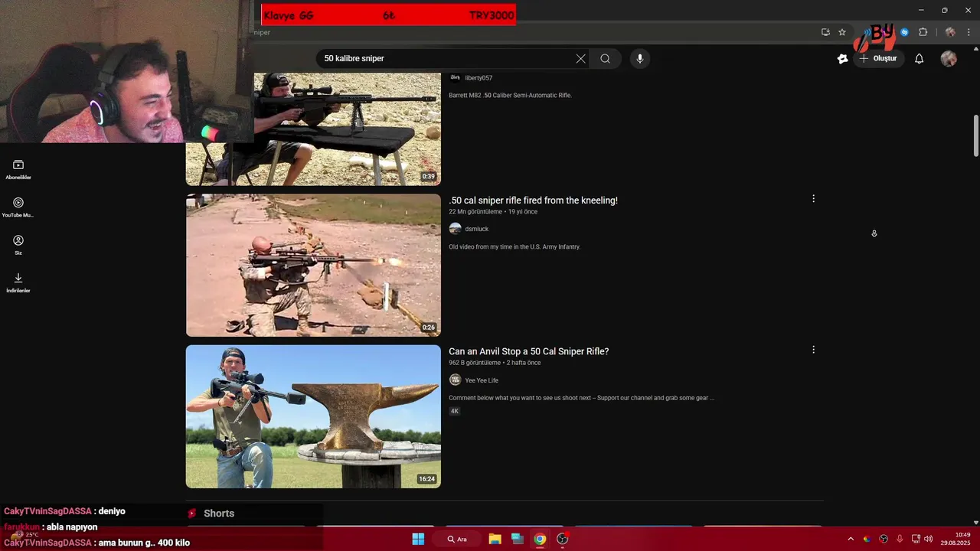This screenshot has width=980, height=551.
Task: Open the dsmluck channel link
Action: coord(476,229)
